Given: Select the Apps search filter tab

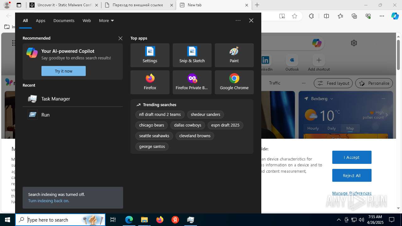Looking at the screenshot, I should click(x=41, y=20).
